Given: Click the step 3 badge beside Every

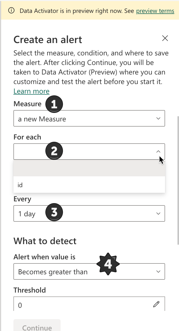Looking at the screenshot, I should click(54, 212).
